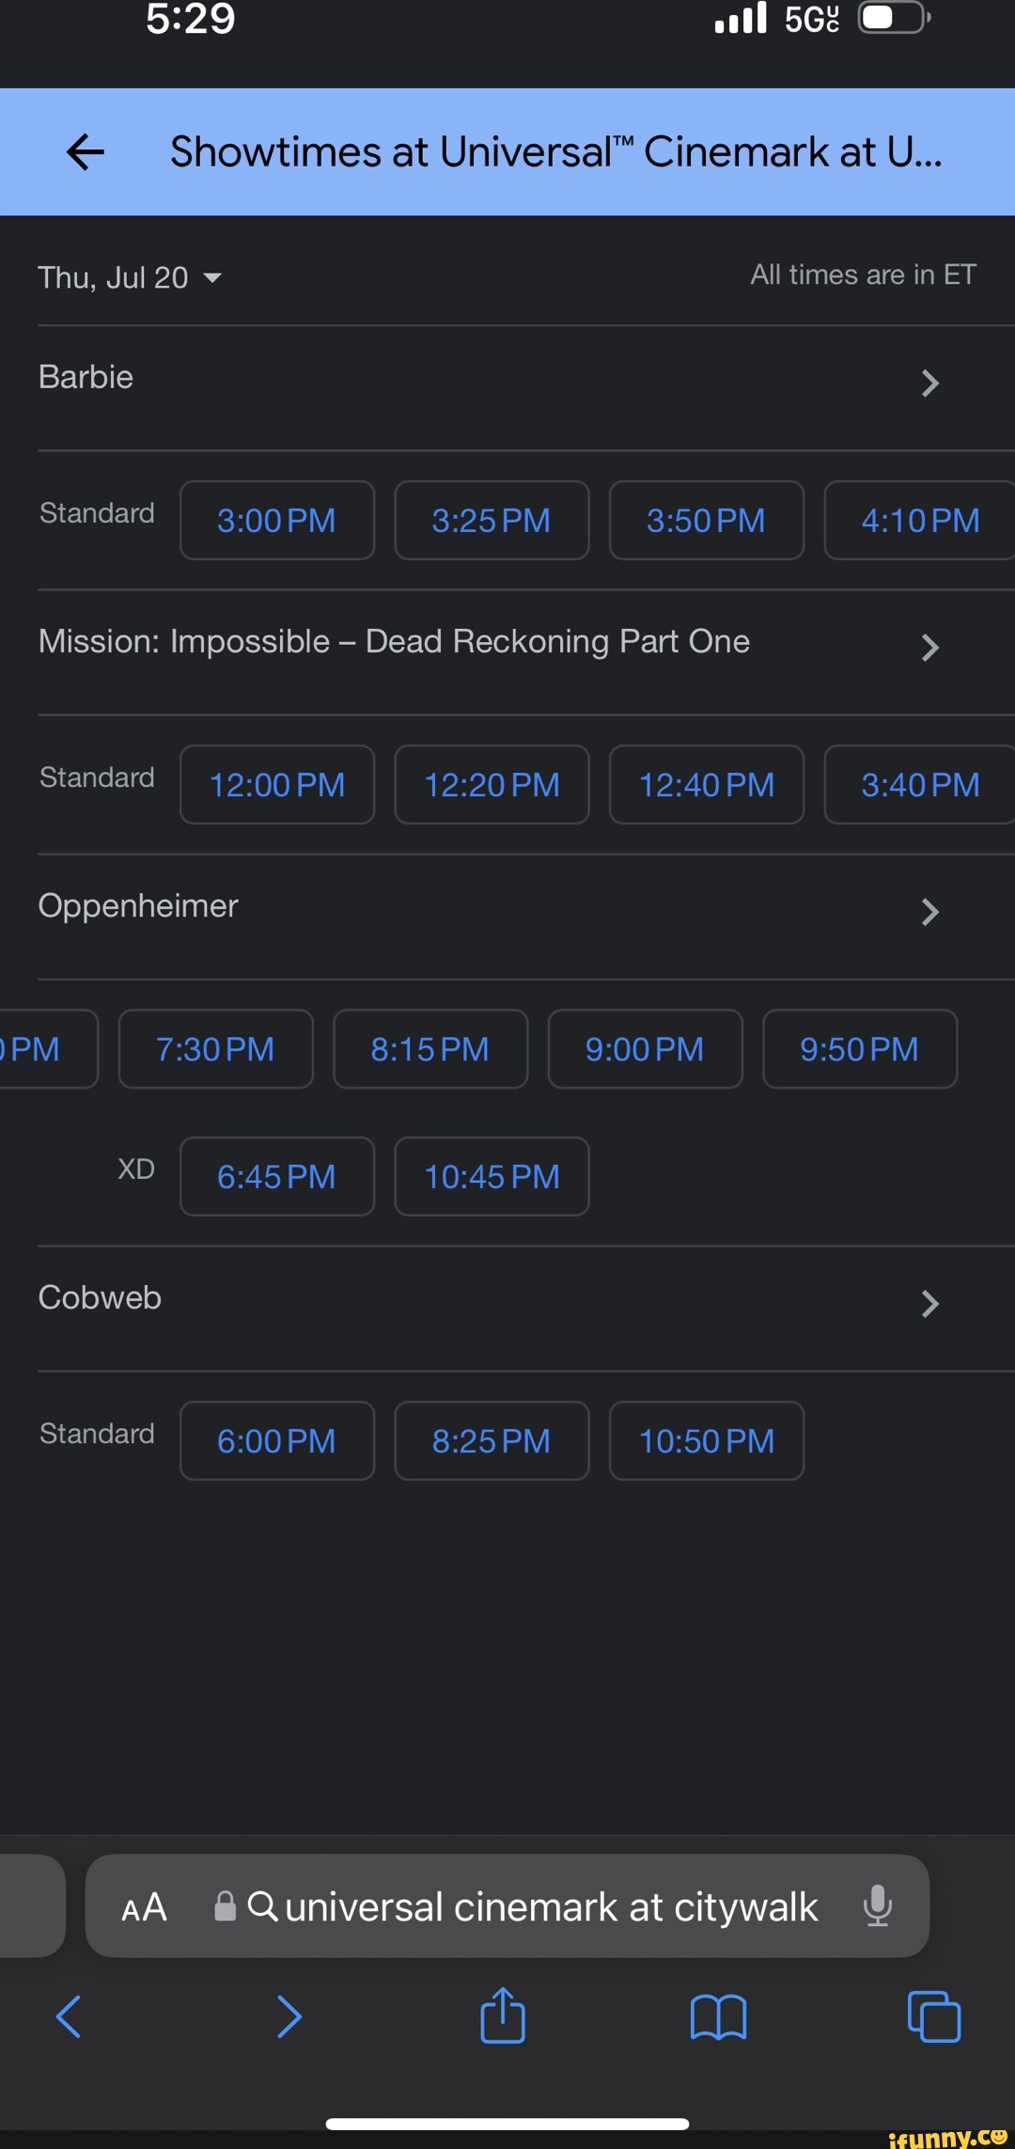1015x2149 pixels.
Task: Open the Safari tabs overview icon
Action: coord(934,2016)
